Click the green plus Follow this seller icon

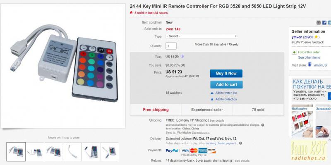294,52
